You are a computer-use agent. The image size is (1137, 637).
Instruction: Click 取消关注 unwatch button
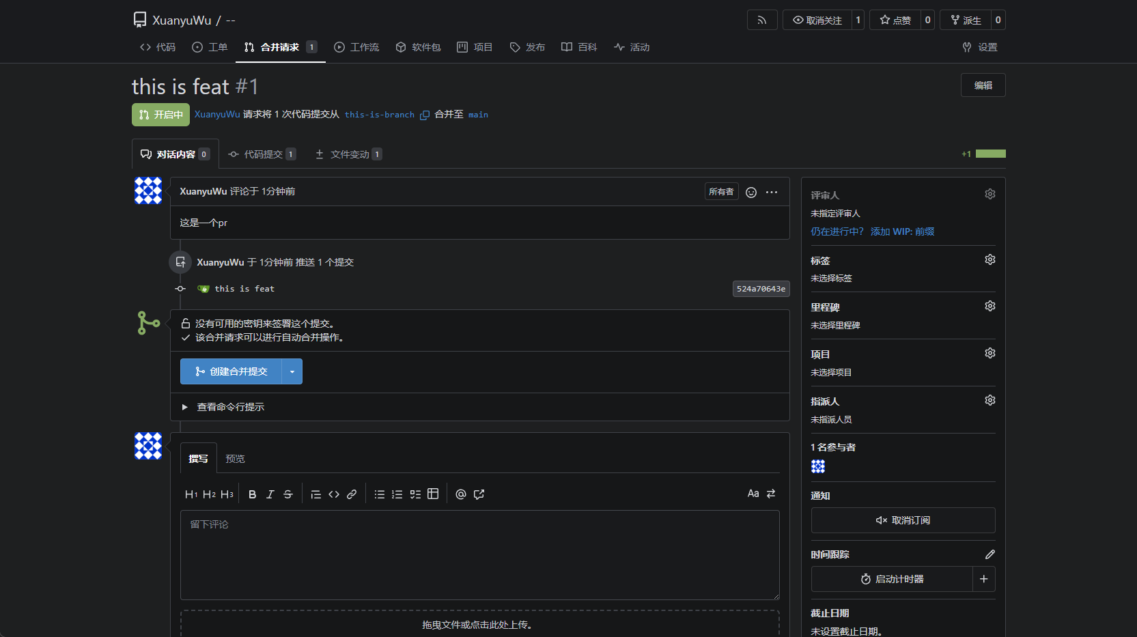tap(817, 20)
